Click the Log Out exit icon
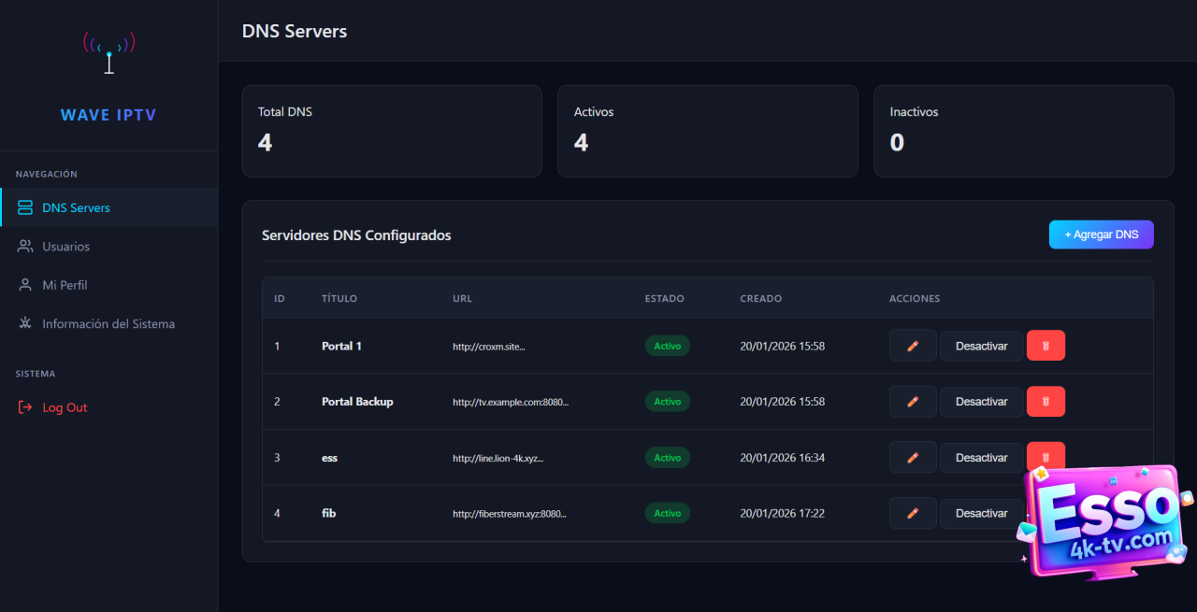Viewport: 1197px width, 612px height. tap(25, 407)
